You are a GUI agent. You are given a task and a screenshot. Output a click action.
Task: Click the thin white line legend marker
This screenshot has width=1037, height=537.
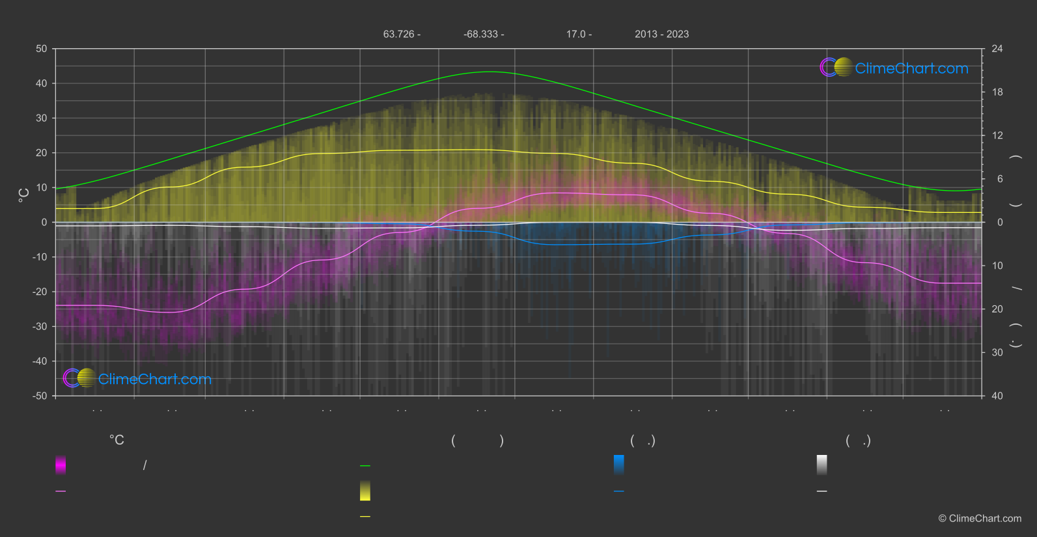822,491
